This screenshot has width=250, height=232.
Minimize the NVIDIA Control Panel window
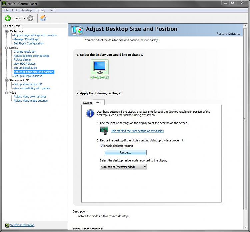tap(225, 3)
